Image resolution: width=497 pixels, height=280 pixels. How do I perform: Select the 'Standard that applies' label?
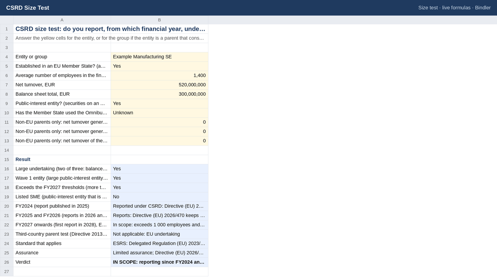point(62,243)
